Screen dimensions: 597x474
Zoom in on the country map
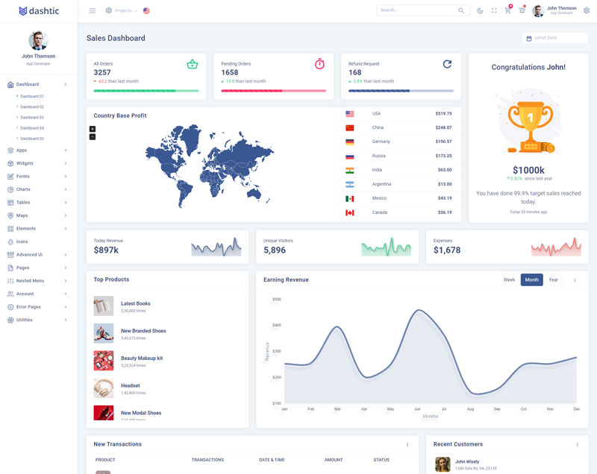pos(93,129)
